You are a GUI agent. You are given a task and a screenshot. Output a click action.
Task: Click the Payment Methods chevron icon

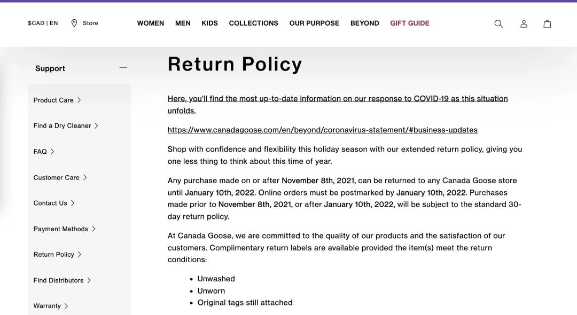tap(93, 229)
